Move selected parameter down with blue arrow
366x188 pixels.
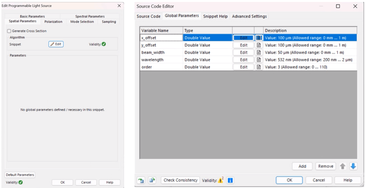coord(354,166)
